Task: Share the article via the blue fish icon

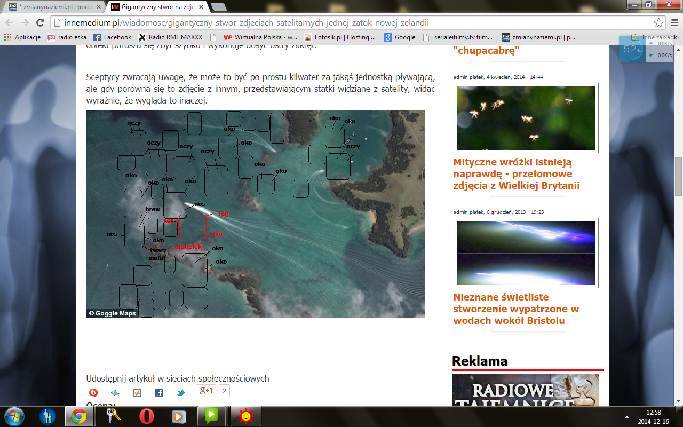Action: [115, 392]
